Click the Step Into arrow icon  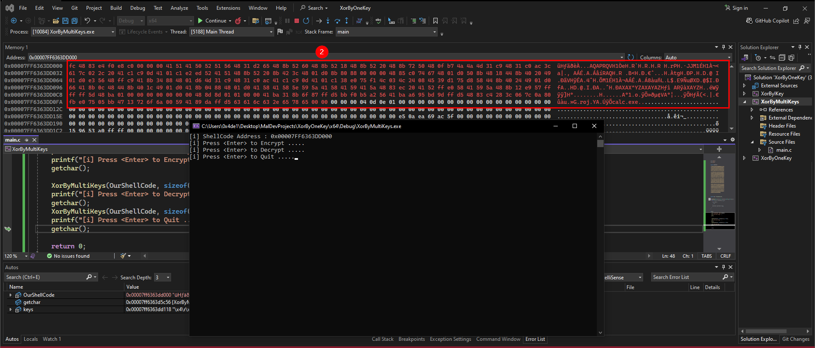point(328,21)
